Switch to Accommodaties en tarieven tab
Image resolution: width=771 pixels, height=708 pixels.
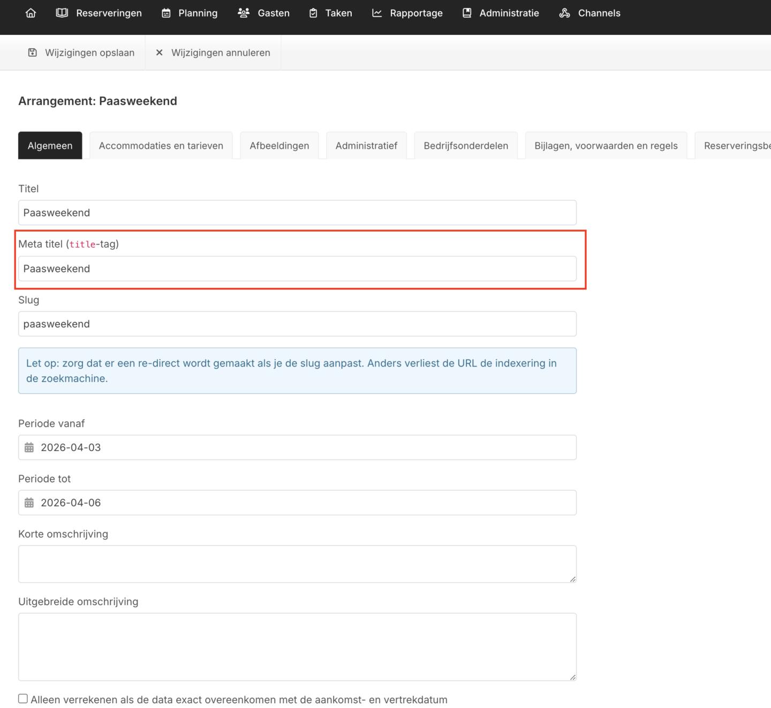pyautogui.click(x=161, y=146)
